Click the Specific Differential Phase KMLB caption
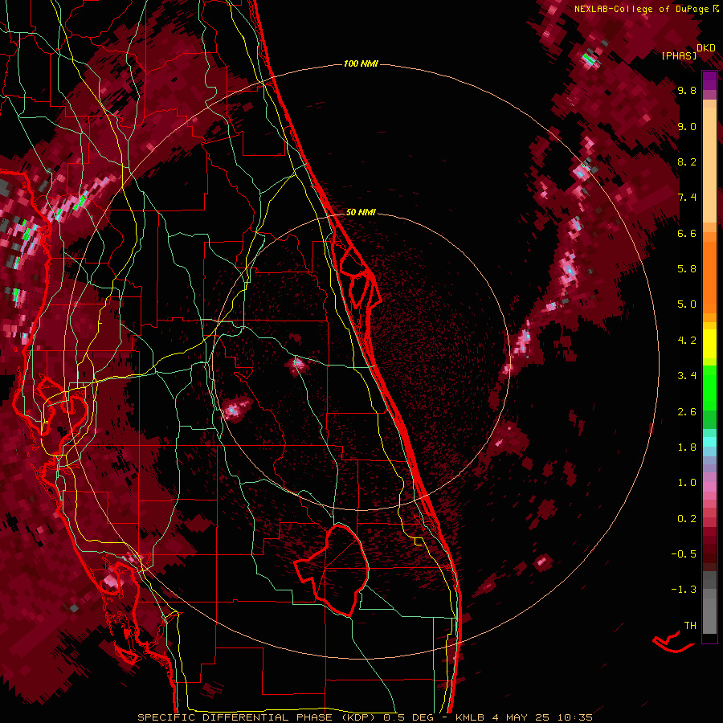 365,717
